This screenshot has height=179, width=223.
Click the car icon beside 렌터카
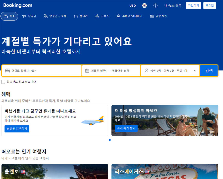[x=76, y=16]
